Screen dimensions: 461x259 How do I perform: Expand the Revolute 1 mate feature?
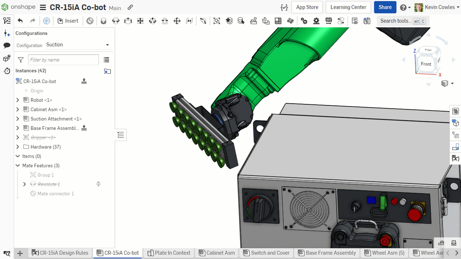[24, 184]
